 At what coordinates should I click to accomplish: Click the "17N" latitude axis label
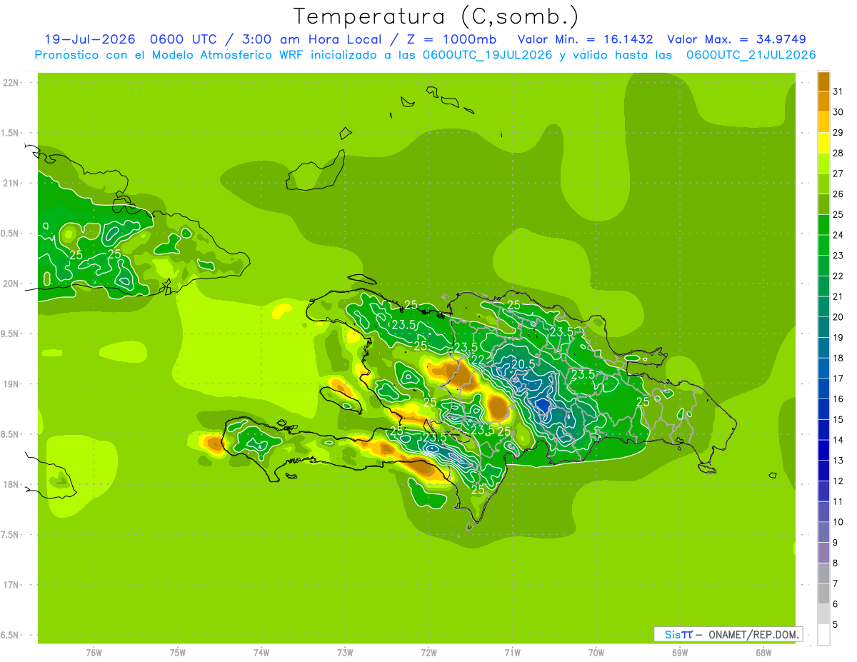[11, 585]
